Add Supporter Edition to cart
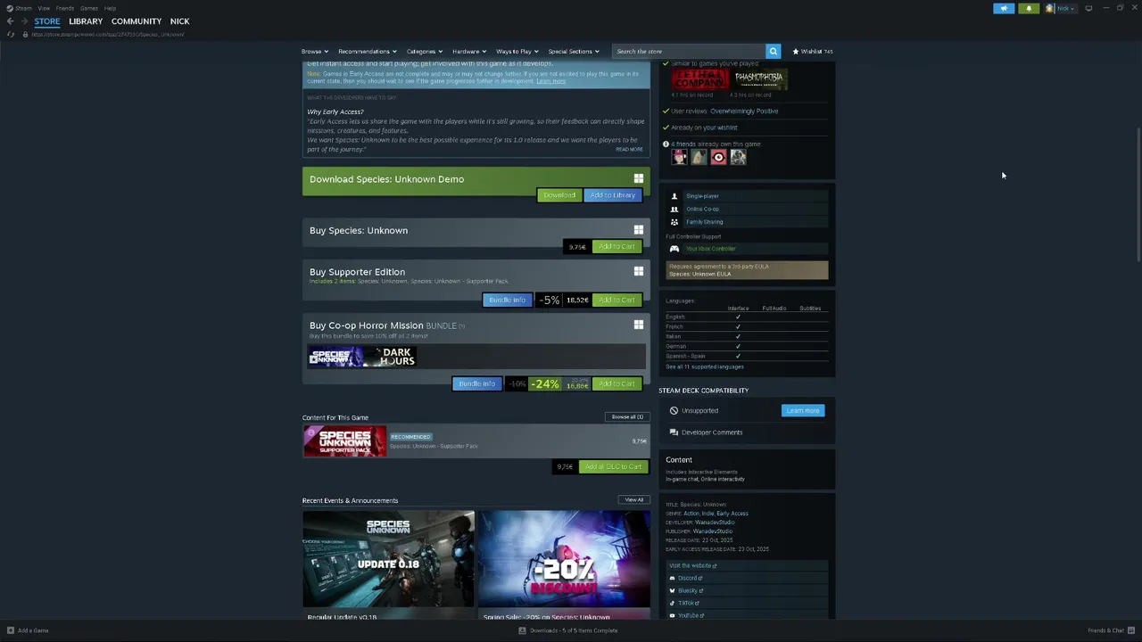Screen dimensions: 1142x642 click(x=617, y=300)
